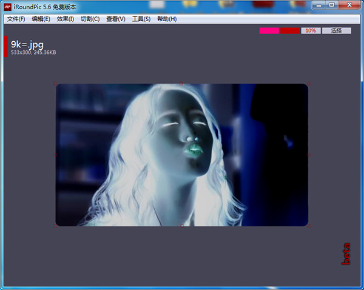
Task: Open the 切割(C) menu
Action: [x=90, y=19]
